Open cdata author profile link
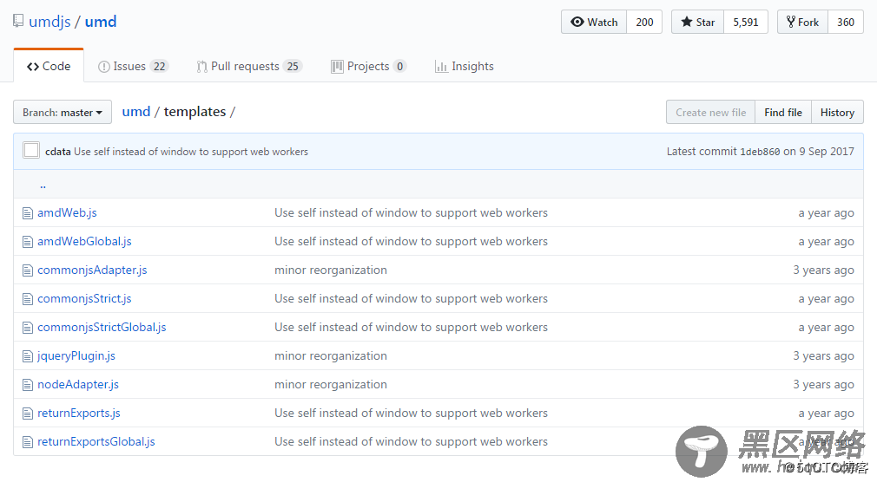The width and height of the screenshot is (877, 482). 57,152
